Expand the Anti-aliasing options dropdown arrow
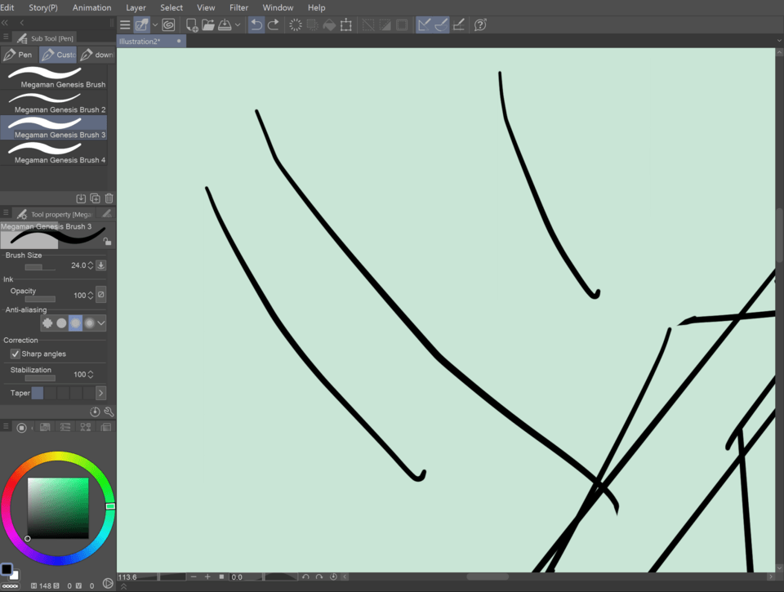Screen dimensions: 784x592 pos(101,323)
